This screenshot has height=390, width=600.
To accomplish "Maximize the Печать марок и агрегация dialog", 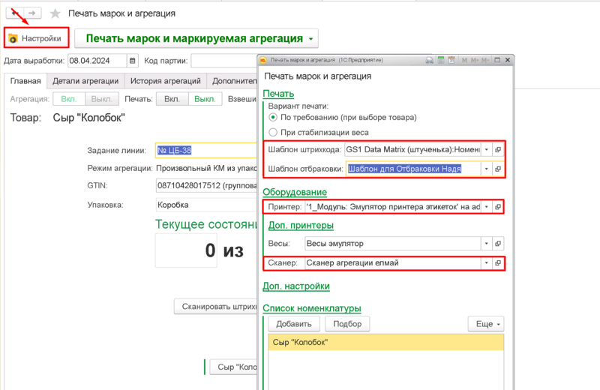I will pyautogui.click(x=497, y=60).
